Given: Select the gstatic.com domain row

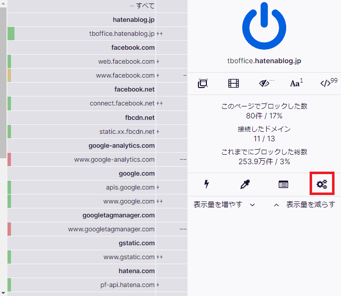Looking at the screenshot, I should 97,243.
